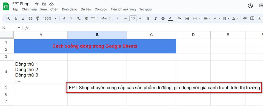The height and width of the screenshot is (106, 263).
Task: Open vertical align dropdown
Action: (217, 19)
